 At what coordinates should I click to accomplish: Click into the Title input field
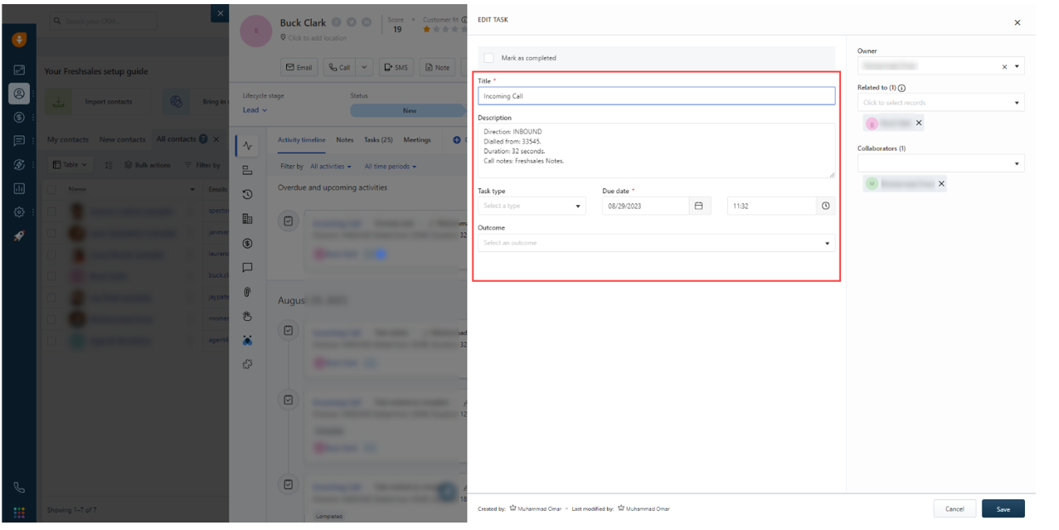click(x=656, y=96)
